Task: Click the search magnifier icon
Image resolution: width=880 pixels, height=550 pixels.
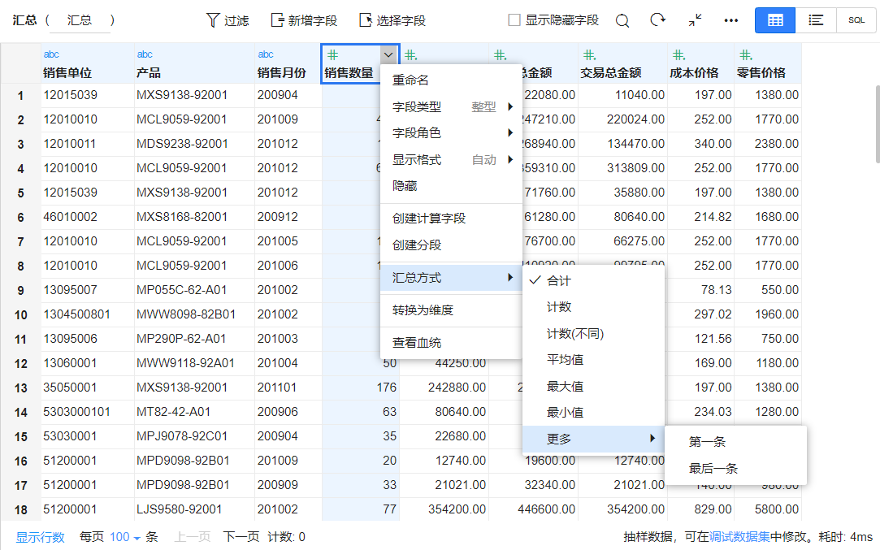Action: tap(622, 20)
